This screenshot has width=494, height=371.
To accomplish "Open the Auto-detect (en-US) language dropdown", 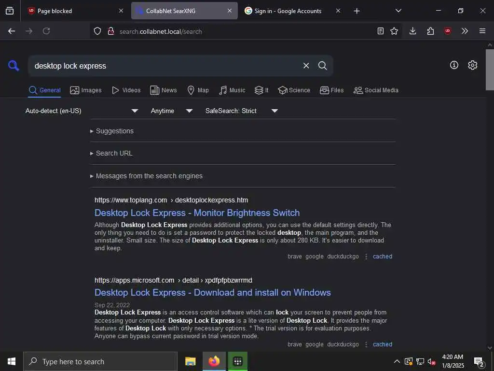I will pyautogui.click(x=82, y=111).
